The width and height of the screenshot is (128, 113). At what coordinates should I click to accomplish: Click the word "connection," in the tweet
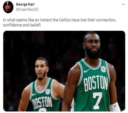pyautogui.click(x=106, y=20)
